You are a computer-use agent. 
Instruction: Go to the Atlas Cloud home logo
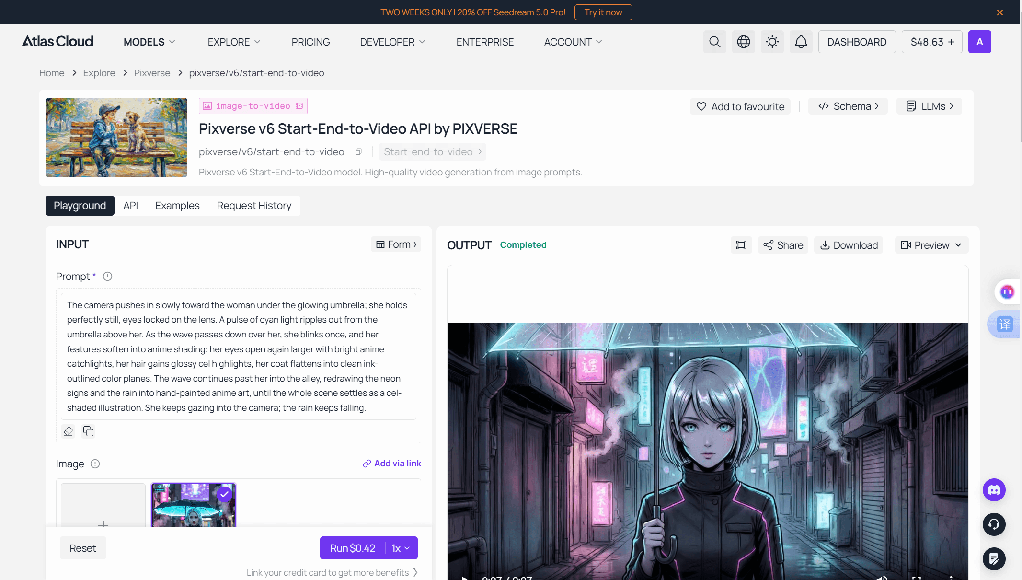[57, 42]
